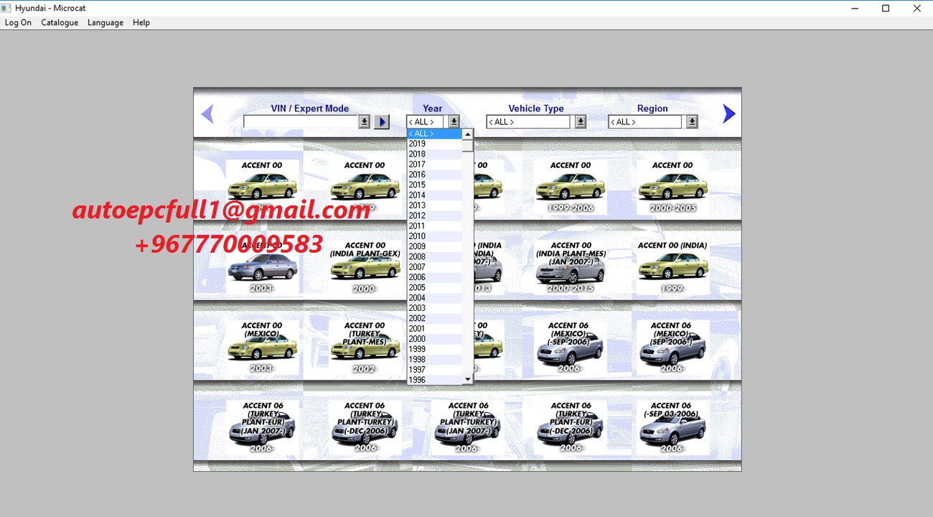Open the Accent 00 1999-2006 catalogue
The image size is (933, 517).
coord(570,187)
